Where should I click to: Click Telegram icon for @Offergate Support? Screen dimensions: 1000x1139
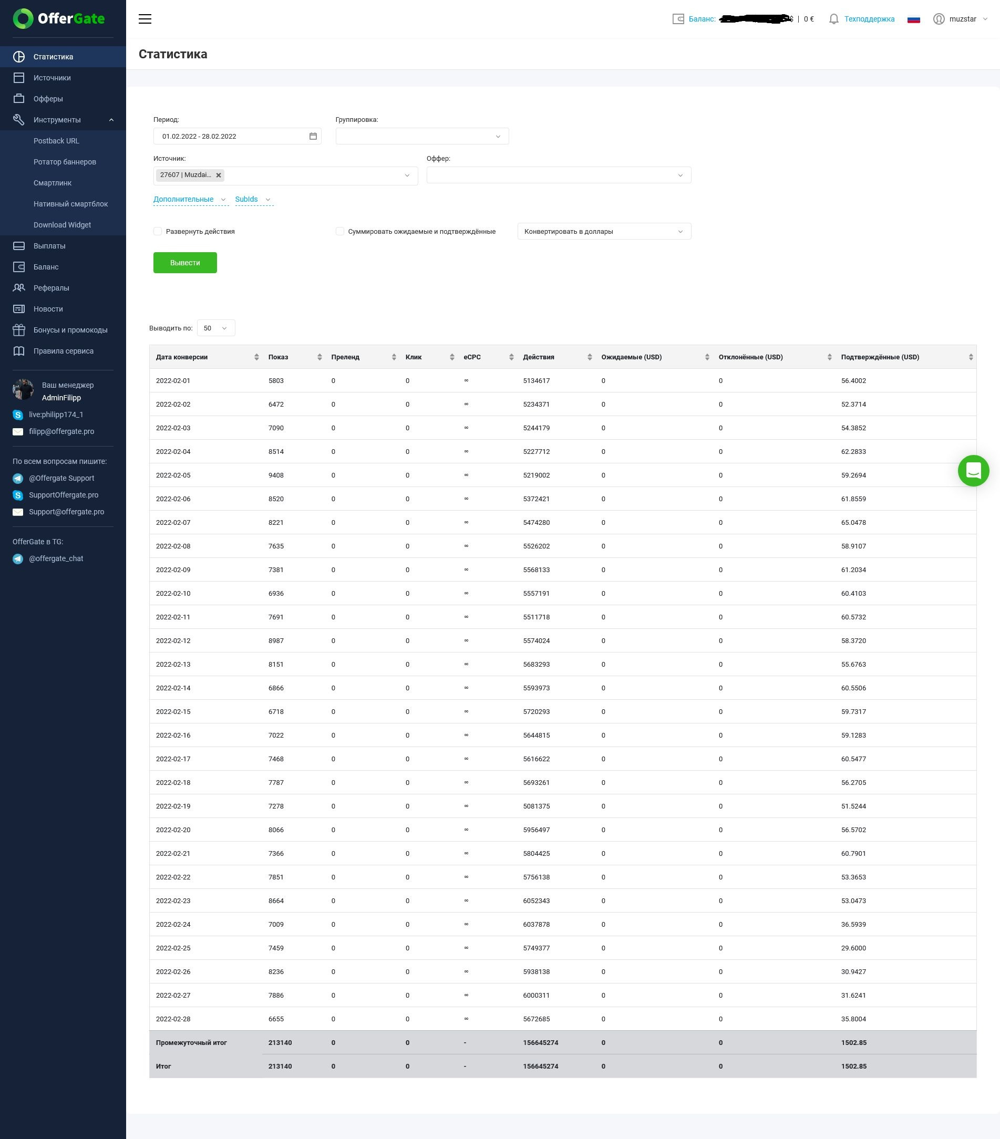tap(18, 478)
